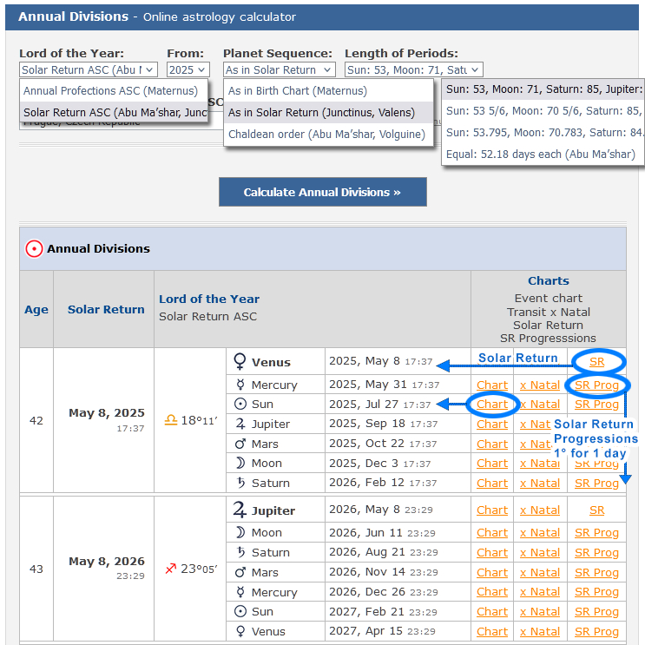Image resolution: width=645 pixels, height=645 pixels.
Task: Click the large Jupiter glyph in age 43 row
Action: click(x=239, y=510)
